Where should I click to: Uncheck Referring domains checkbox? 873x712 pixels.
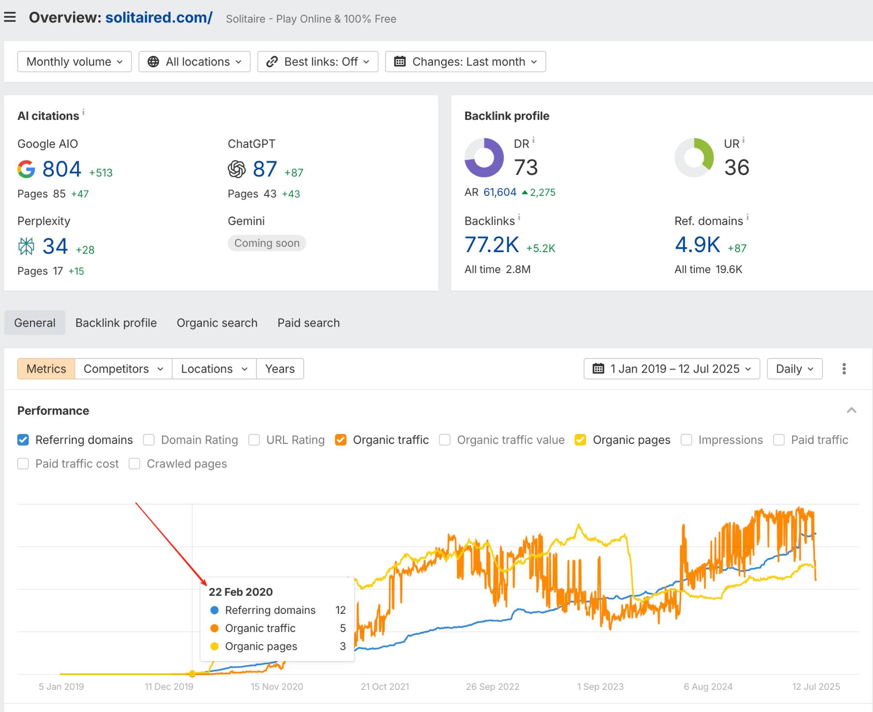tap(23, 440)
